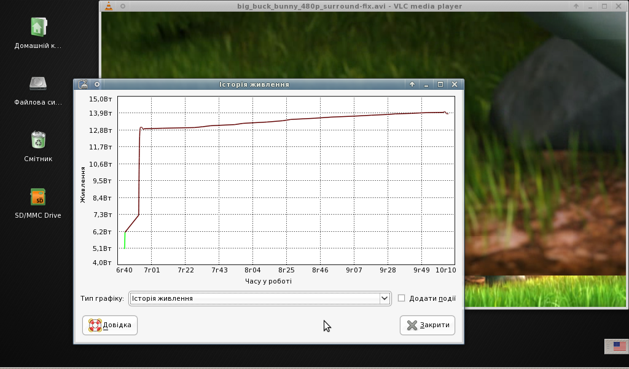Click the 9г28 time axis label

click(x=388, y=270)
